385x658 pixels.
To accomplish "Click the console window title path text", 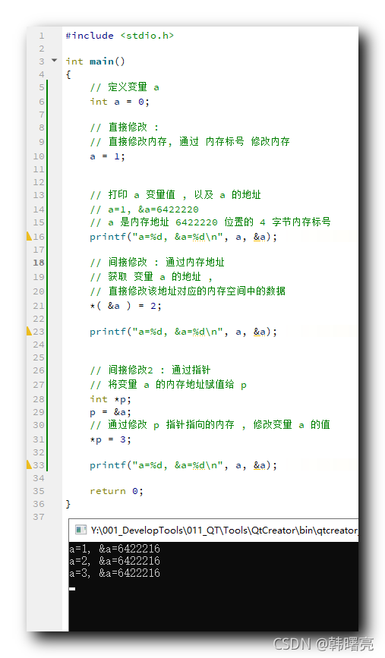I will click(x=224, y=530).
